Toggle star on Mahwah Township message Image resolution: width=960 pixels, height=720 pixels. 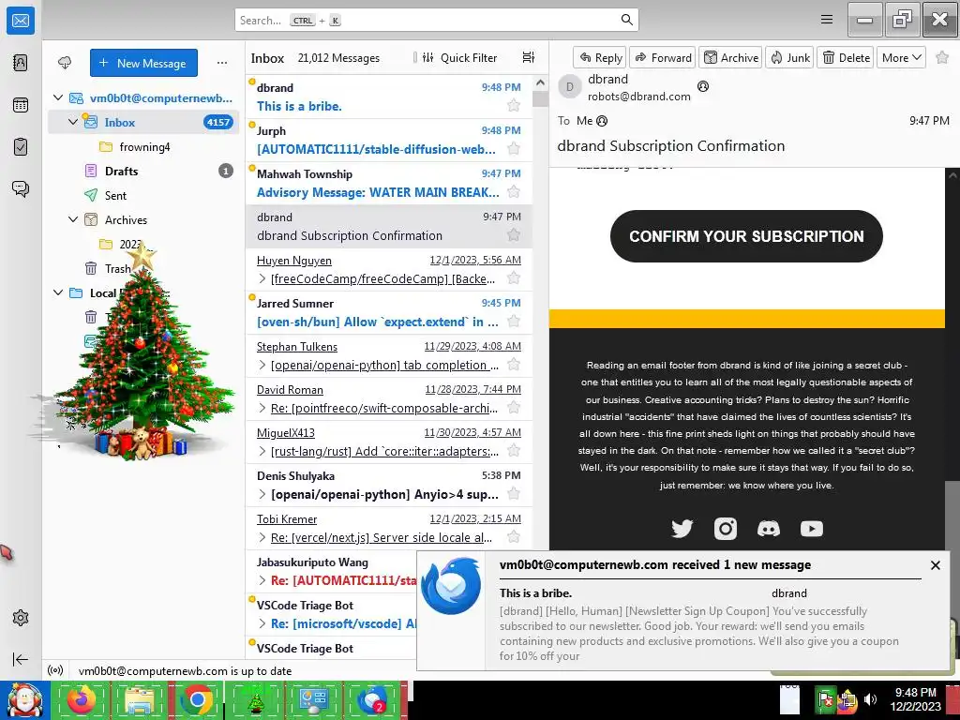click(514, 192)
